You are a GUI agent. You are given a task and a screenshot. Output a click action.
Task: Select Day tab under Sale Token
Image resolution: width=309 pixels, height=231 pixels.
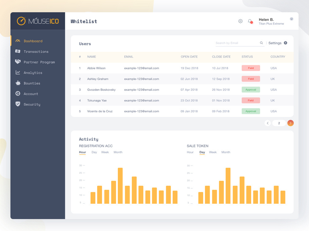tap(202, 152)
